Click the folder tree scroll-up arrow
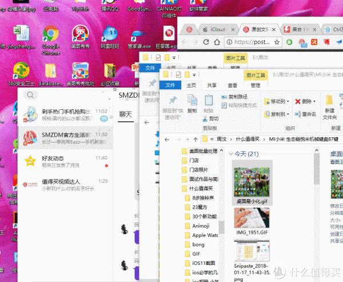The width and height of the screenshot is (343, 282). pos(221,150)
